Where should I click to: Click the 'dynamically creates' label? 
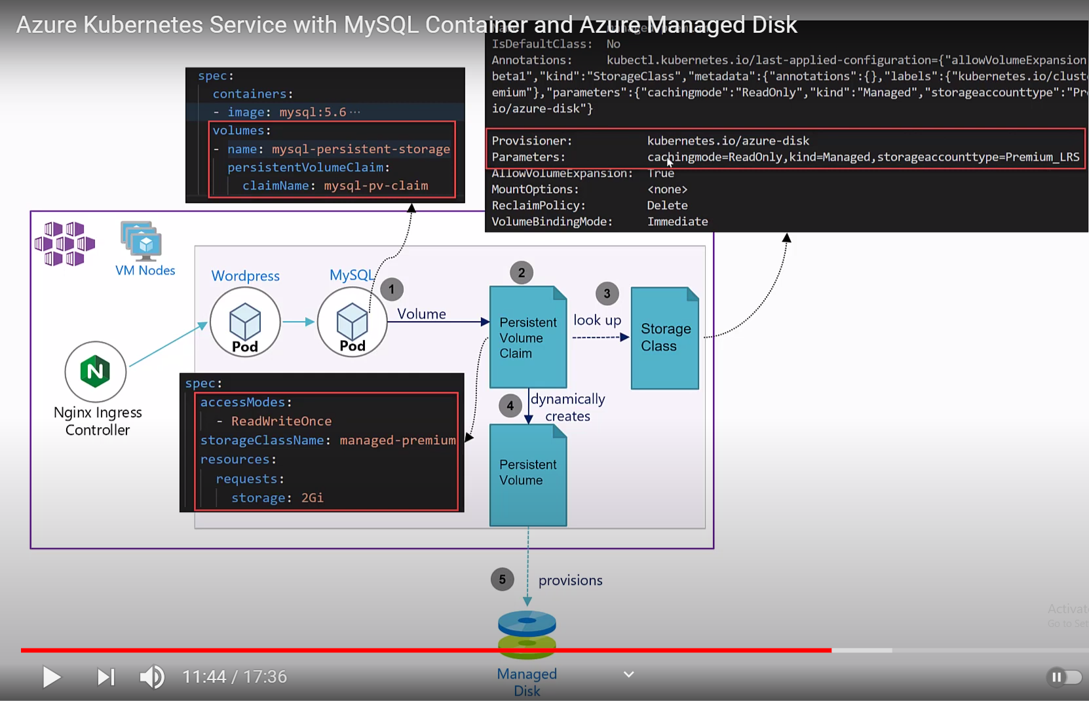click(567, 407)
